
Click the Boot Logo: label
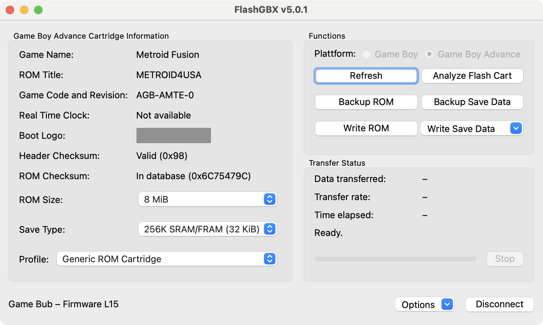tap(42, 136)
